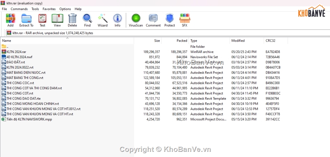Select THI CONG VAN KHUON MONG VA COT HT.0012.rvt
The height and width of the screenshot is (157, 330).
pos(43,109)
